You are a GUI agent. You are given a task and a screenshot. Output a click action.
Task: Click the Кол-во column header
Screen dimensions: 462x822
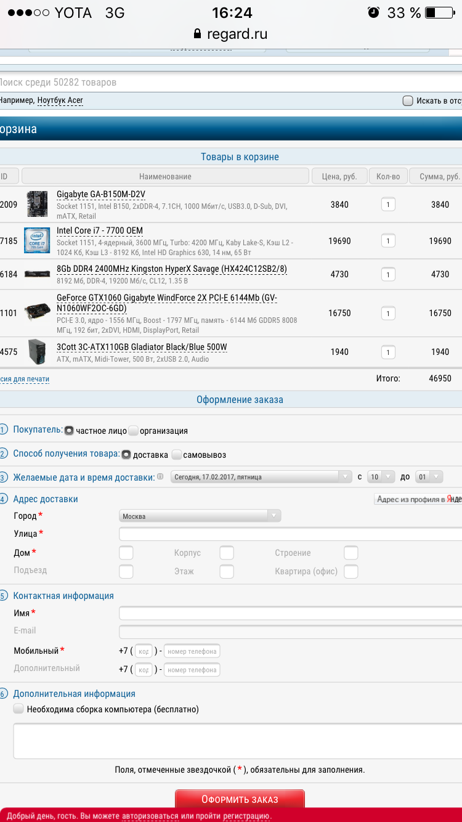(388, 176)
